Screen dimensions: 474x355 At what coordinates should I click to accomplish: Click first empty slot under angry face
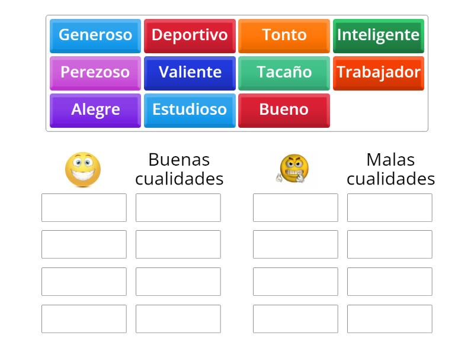point(296,208)
